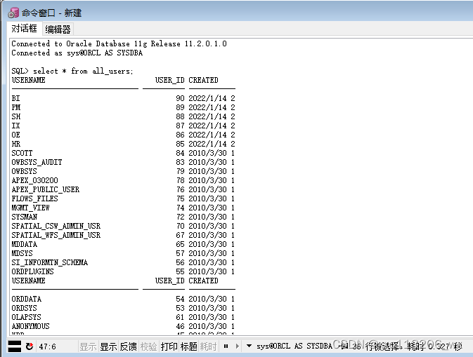Select the FLOWS_FILES username row
This screenshot has width=473, height=357.
click(x=34, y=198)
